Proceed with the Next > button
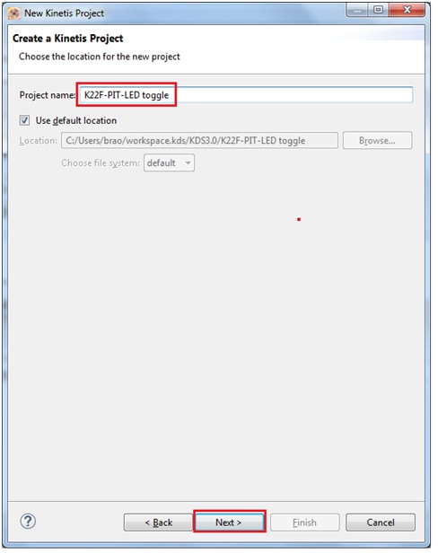This screenshot has width=438, height=553. pos(229,522)
